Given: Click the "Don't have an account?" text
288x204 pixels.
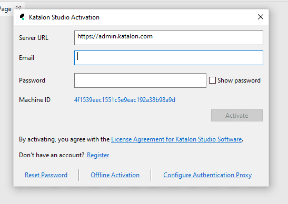Looking at the screenshot, I should pyautogui.click(x=52, y=155).
